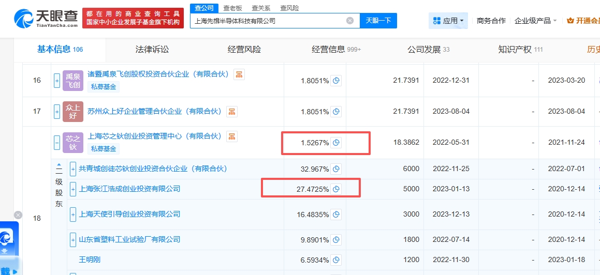The image size is (600, 275).
Task: Click pie chart icon beside 27.4725%
Action: 336,189
